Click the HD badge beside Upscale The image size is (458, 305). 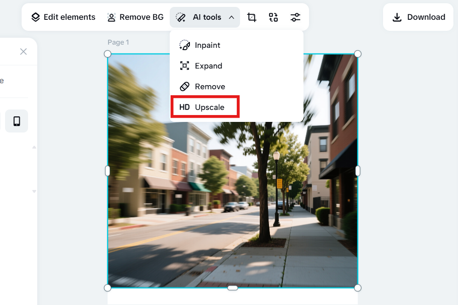pos(184,107)
